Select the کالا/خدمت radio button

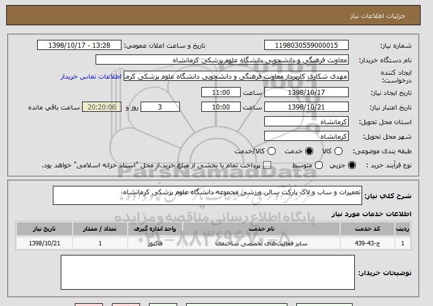(x=272, y=151)
